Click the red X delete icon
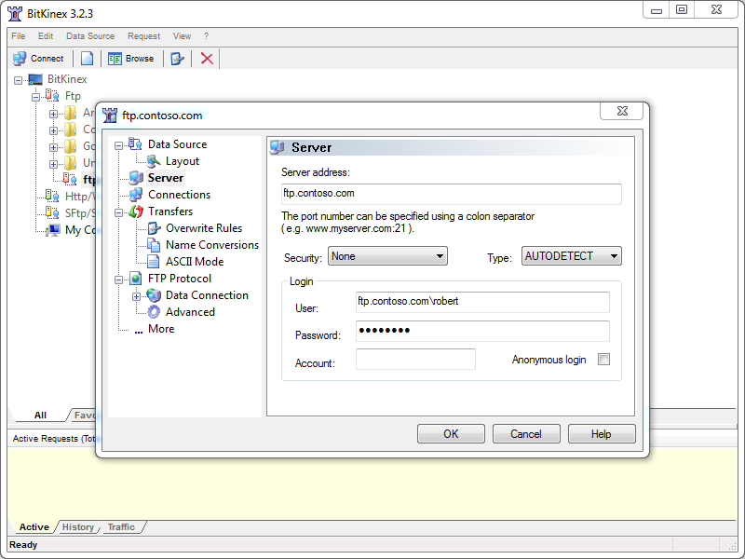Screen dimensions: 745x559 [207, 59]
